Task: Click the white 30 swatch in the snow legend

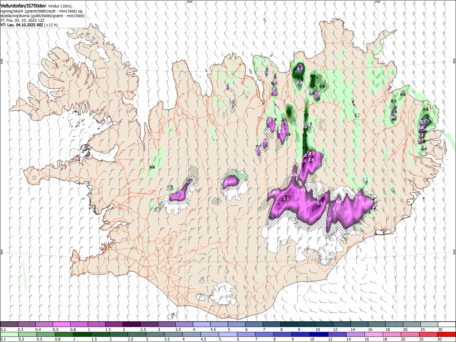Action: [446, 325]
